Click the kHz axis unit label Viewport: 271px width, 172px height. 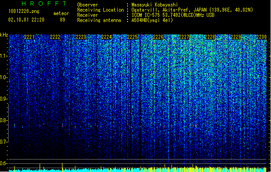coord(4,35)
